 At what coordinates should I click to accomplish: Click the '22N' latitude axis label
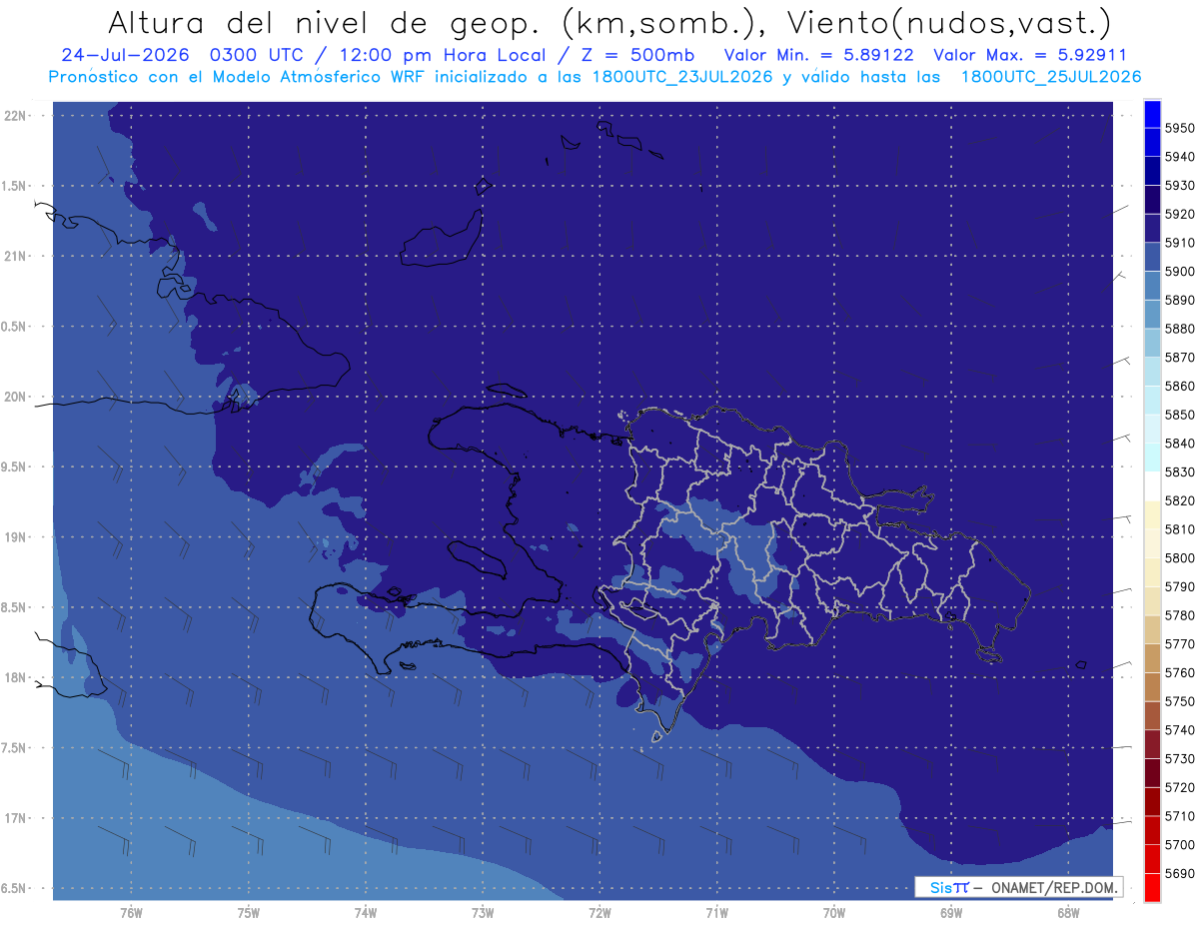coord(15,115)
